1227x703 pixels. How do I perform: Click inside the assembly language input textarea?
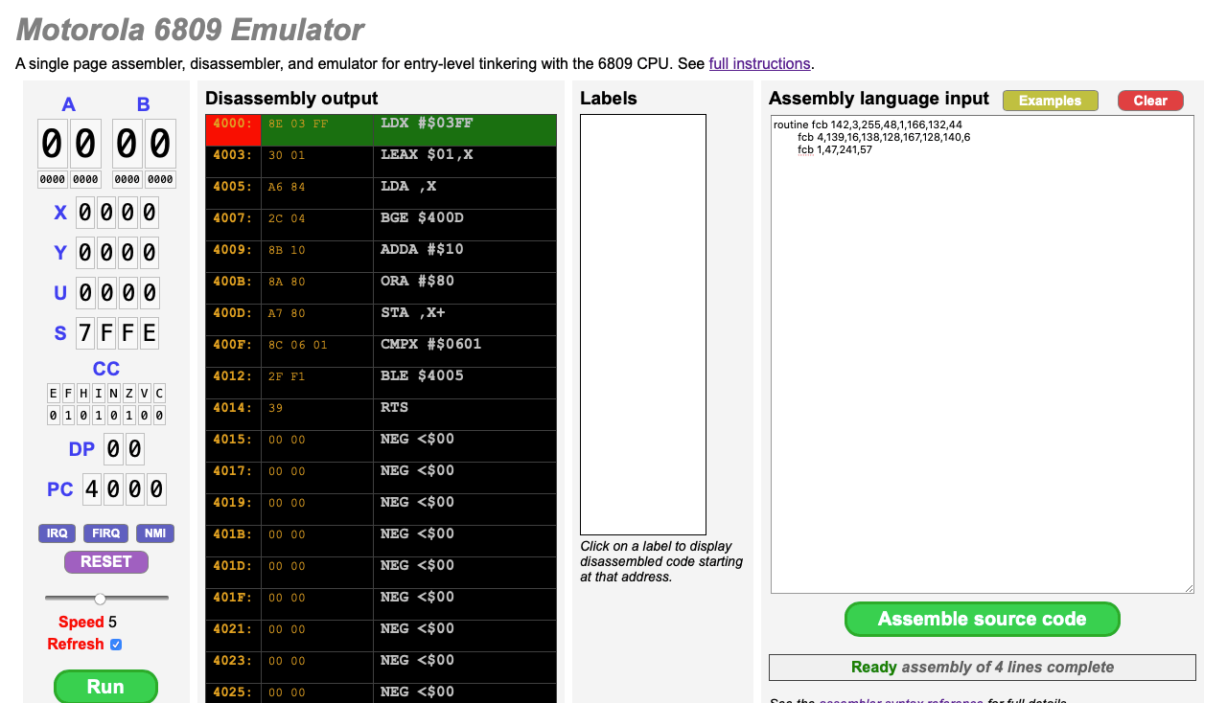pos(983,354)
